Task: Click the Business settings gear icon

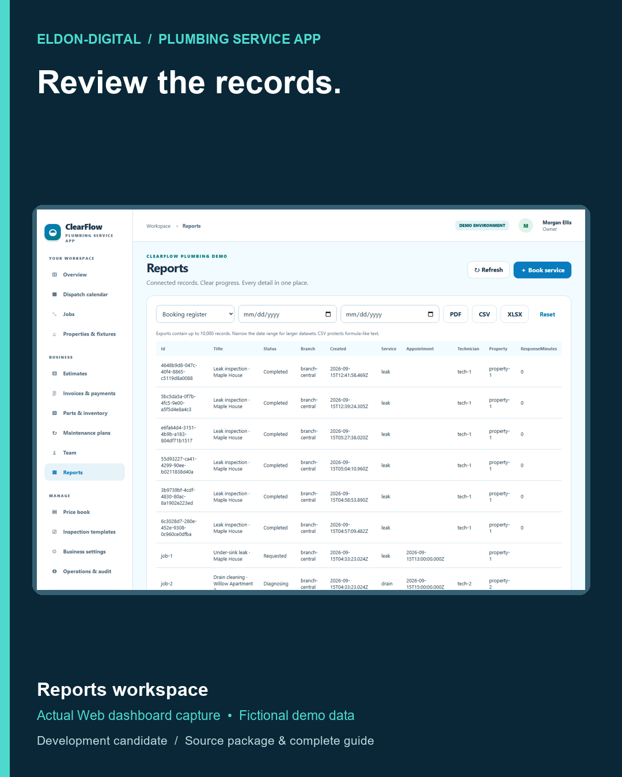Action: click(x=55, y=551)
